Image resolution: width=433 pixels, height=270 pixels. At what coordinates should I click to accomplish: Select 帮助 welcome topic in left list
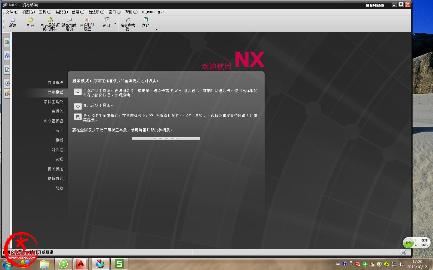pos(59,188)
